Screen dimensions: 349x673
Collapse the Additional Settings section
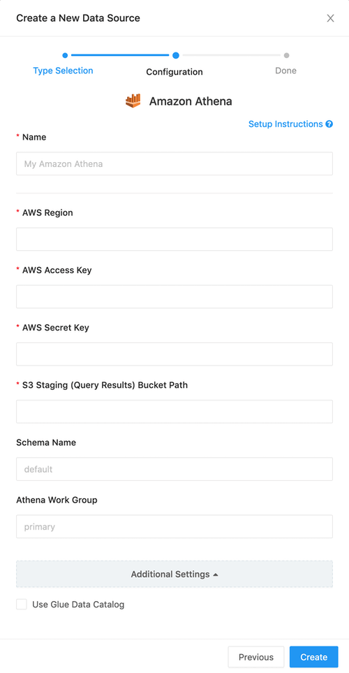pyautogui.click(x=174, y=574)
